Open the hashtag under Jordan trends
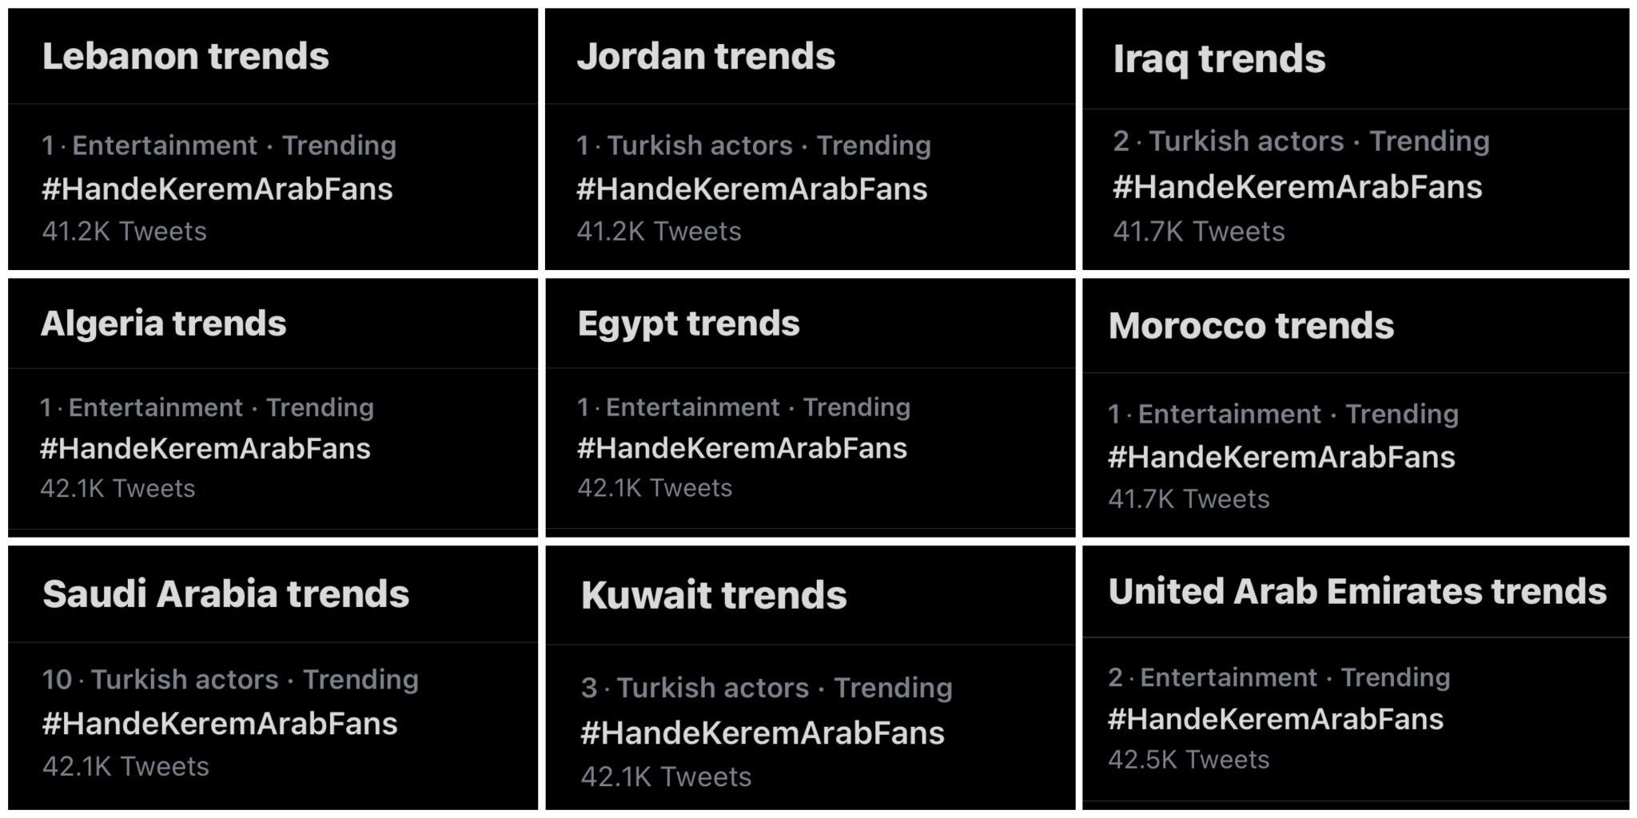This screenshot has height=818, width=1637. coord(751,189)
